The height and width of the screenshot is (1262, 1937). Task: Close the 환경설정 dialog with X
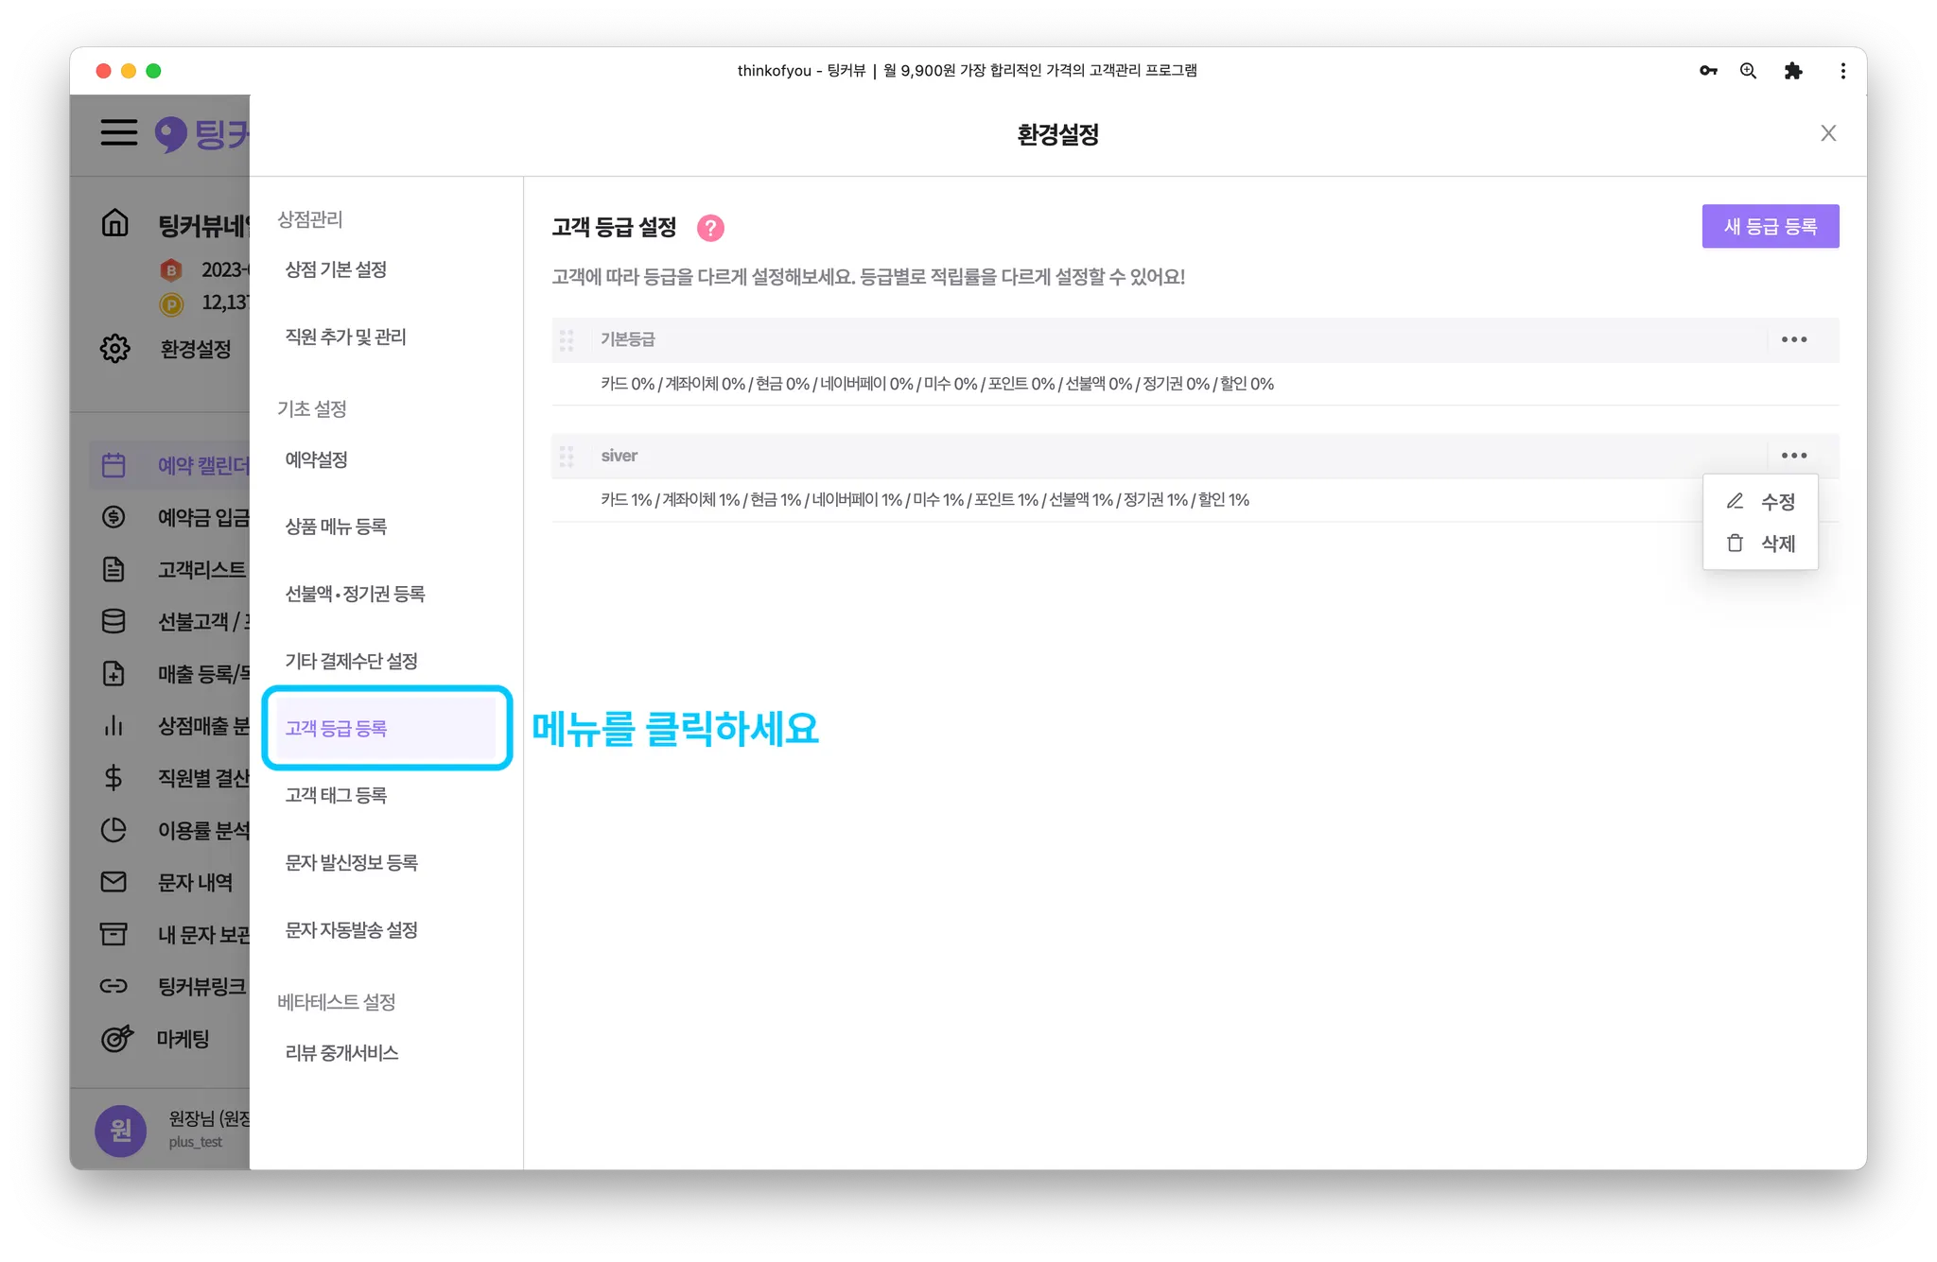pyautogui.click(x=1828, y=133)
